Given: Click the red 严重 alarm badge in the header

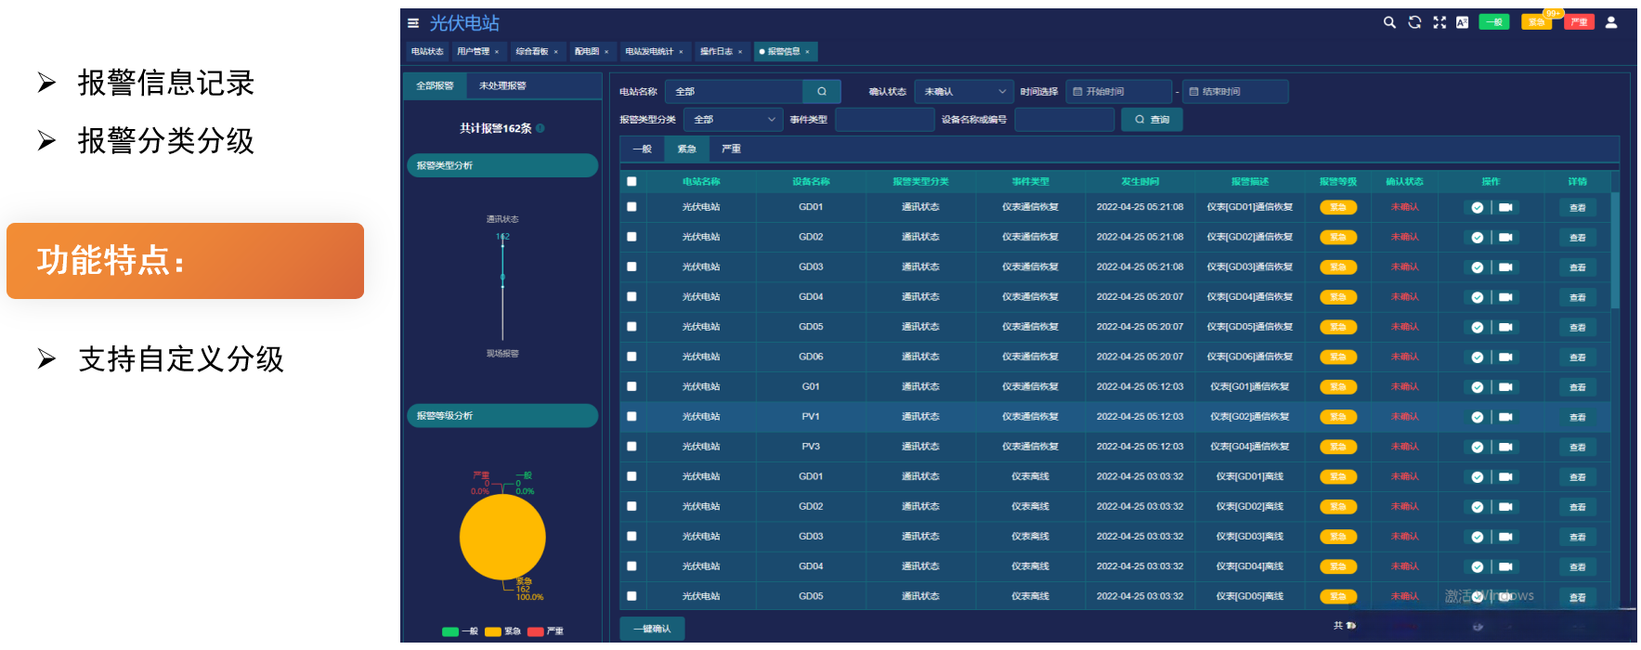Looking at the screenshot, I should pos(1579,22).
